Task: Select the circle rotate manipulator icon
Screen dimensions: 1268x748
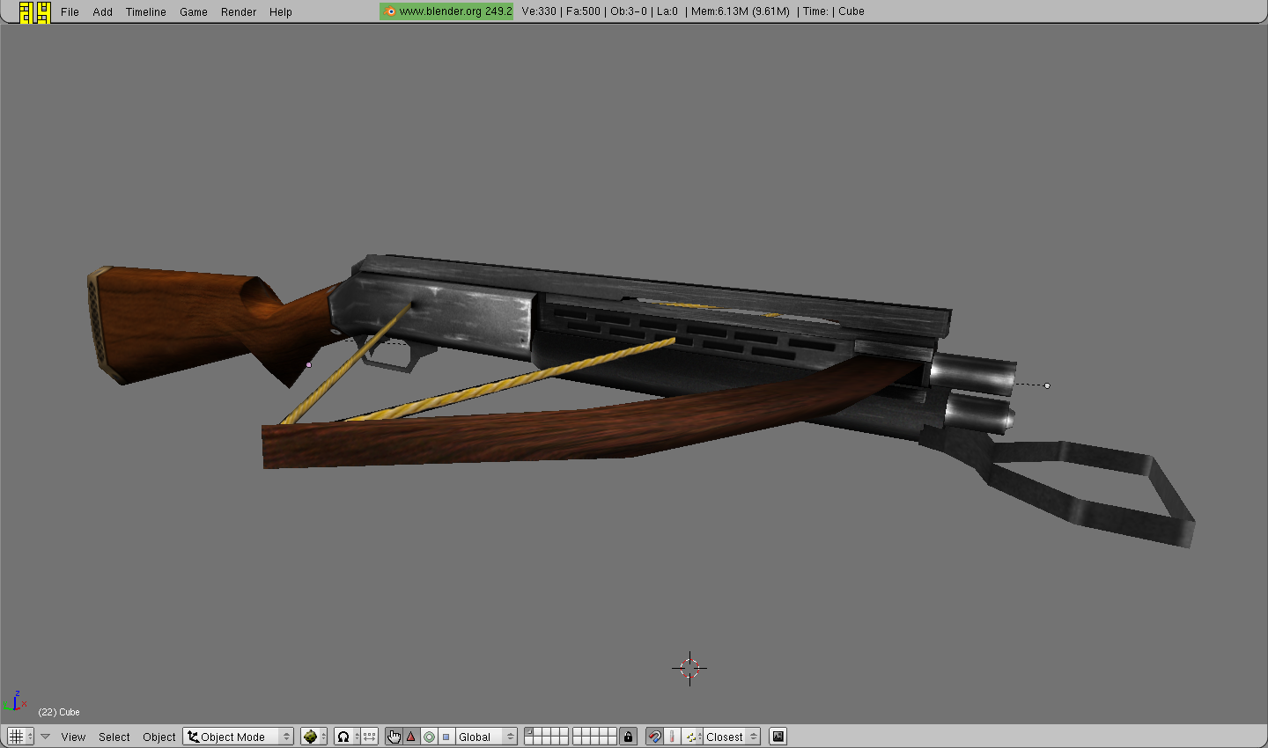Action: pyautogui.click(x=429, y=737)
